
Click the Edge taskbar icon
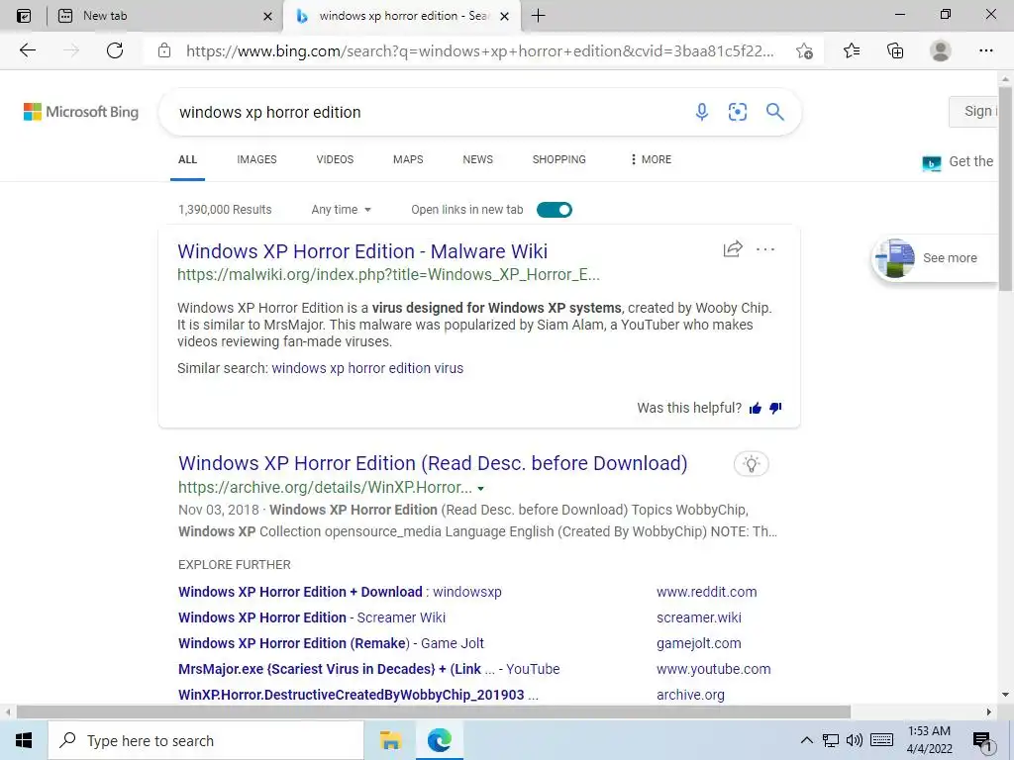click(439, 740)
